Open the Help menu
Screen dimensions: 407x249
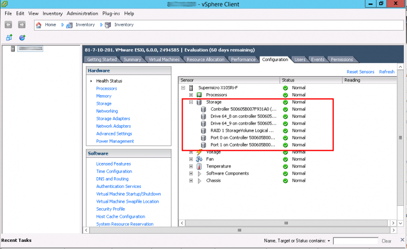coord(129,14)
